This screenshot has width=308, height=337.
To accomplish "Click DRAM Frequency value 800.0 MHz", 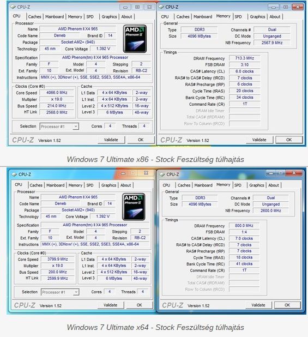I will (244, 226).
